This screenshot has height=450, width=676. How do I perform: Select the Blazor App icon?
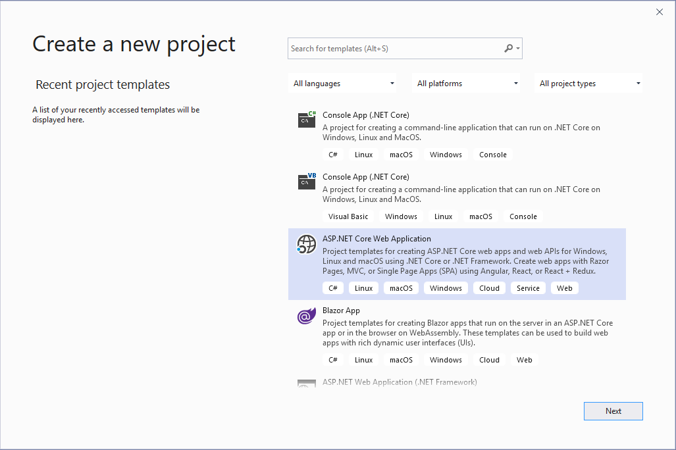pyautogui.click(x=306, y=316)
